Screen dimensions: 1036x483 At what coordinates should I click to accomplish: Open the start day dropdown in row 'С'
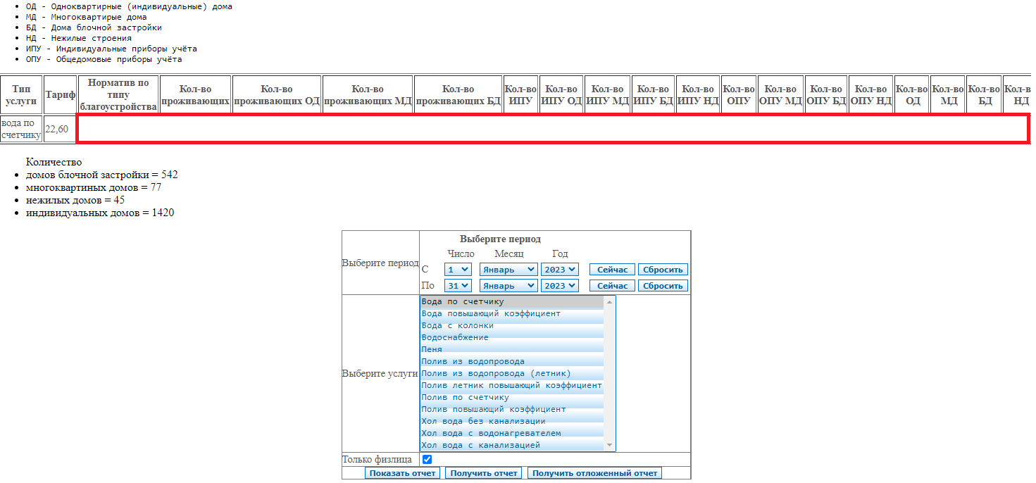458,269
